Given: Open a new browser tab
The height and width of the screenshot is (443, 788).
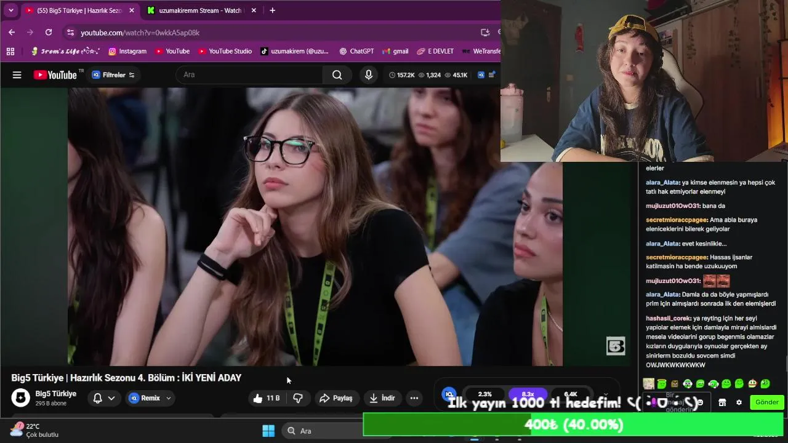Looking at the screenshot, I should click(272, 10).
